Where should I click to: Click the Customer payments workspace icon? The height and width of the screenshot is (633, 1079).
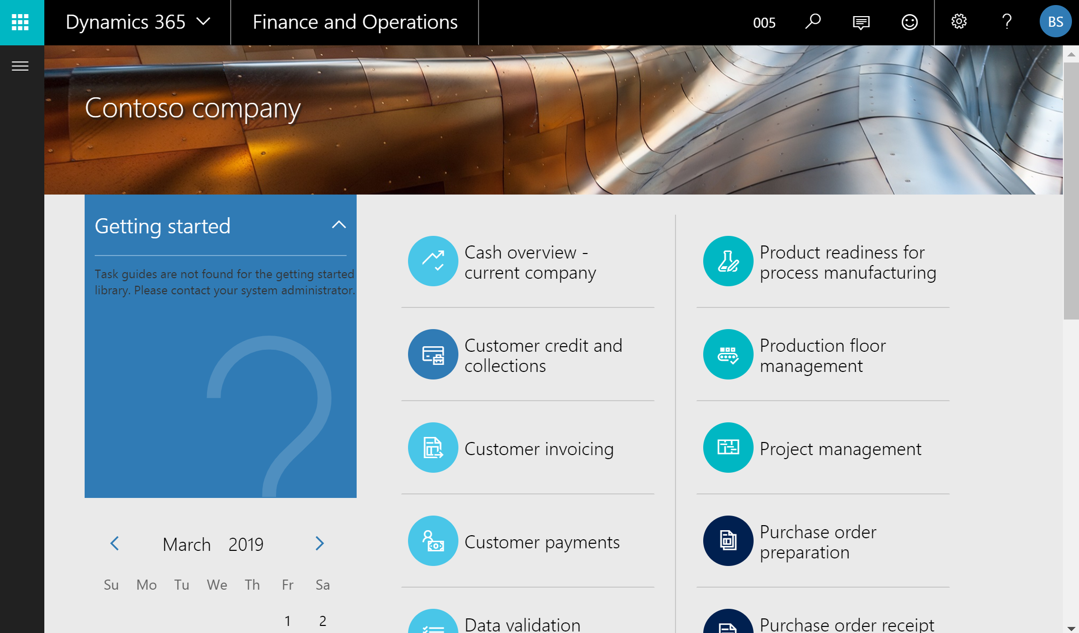pyautogui.click(x=433, y=541)
